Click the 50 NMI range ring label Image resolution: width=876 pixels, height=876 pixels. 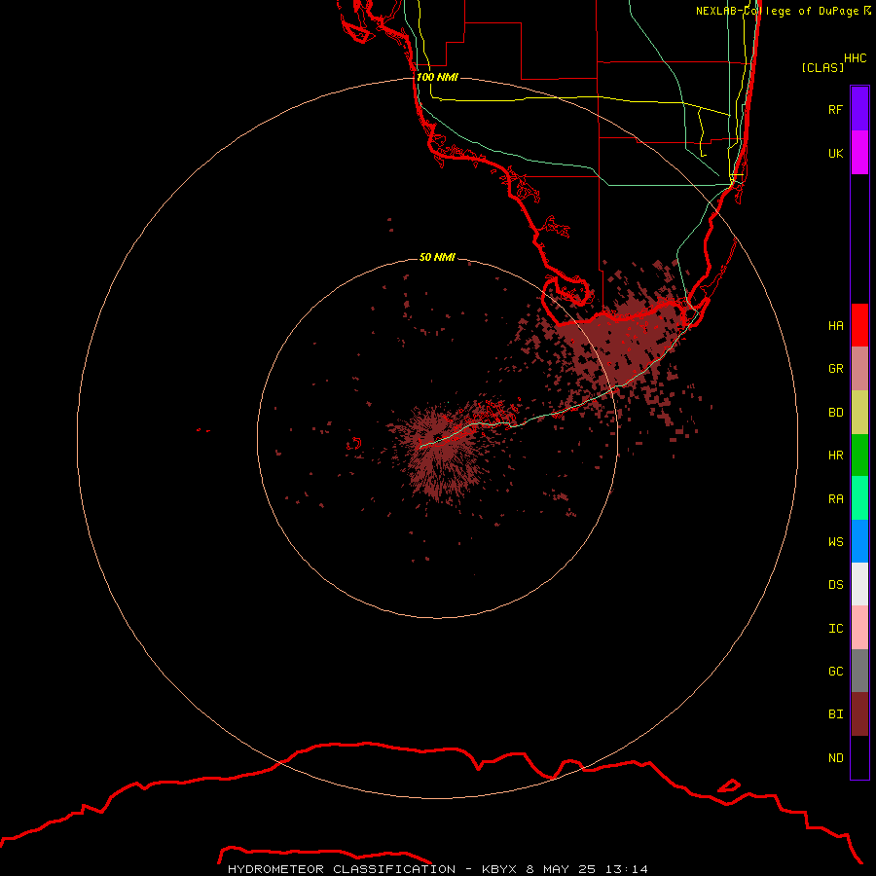tap(437, 257)
